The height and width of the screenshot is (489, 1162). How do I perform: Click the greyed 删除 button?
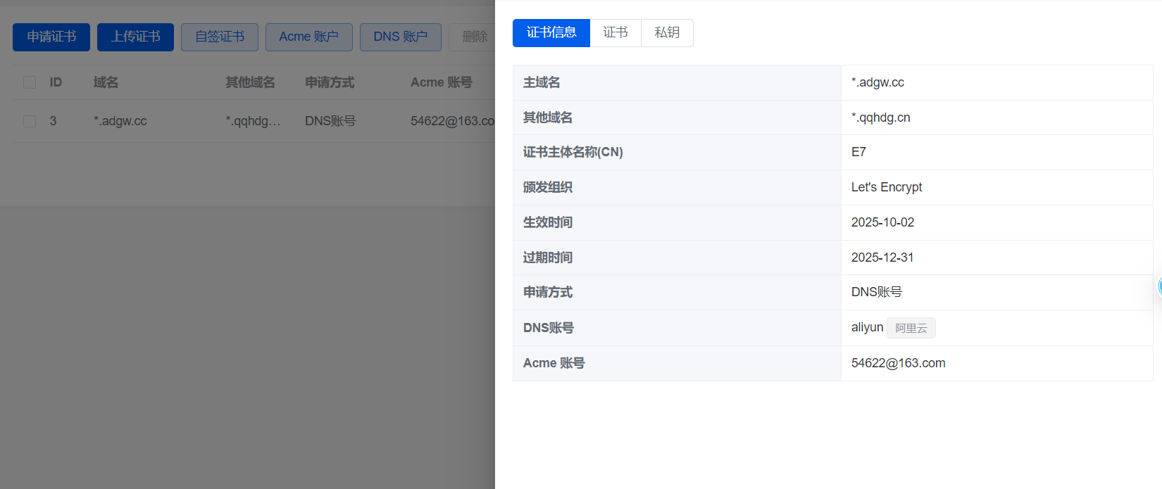[x=474, y=37]
